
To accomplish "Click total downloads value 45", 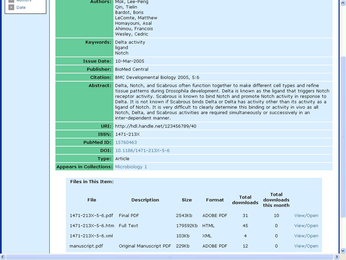I will [x=245, y=226].
